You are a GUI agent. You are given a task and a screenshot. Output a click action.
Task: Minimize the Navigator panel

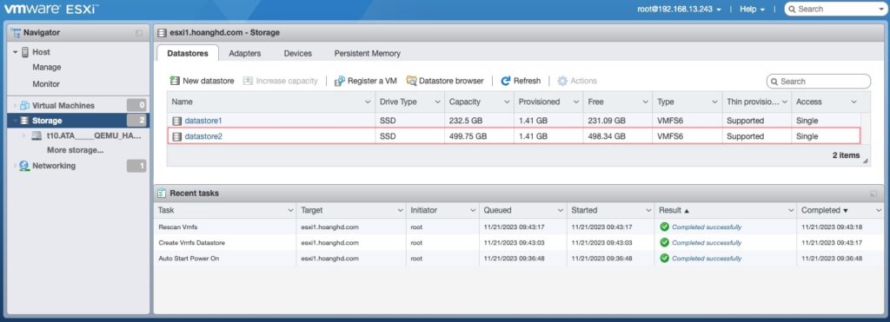(x=139, y=33)
